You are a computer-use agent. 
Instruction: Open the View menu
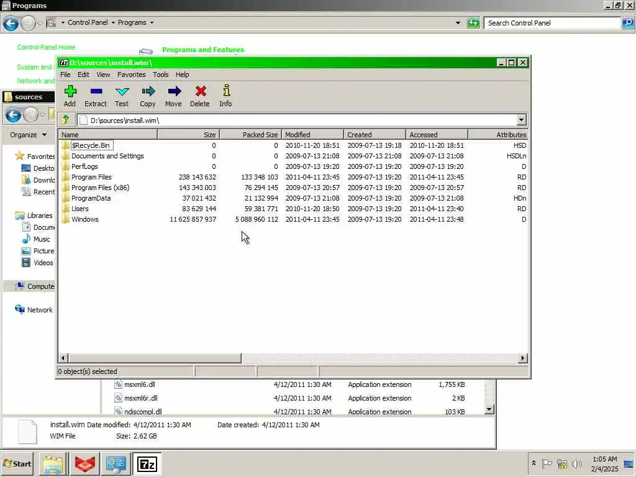tap(103, 75)
